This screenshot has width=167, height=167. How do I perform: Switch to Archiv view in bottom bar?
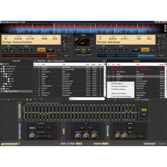pyautogui.click(x=63, y=144)
